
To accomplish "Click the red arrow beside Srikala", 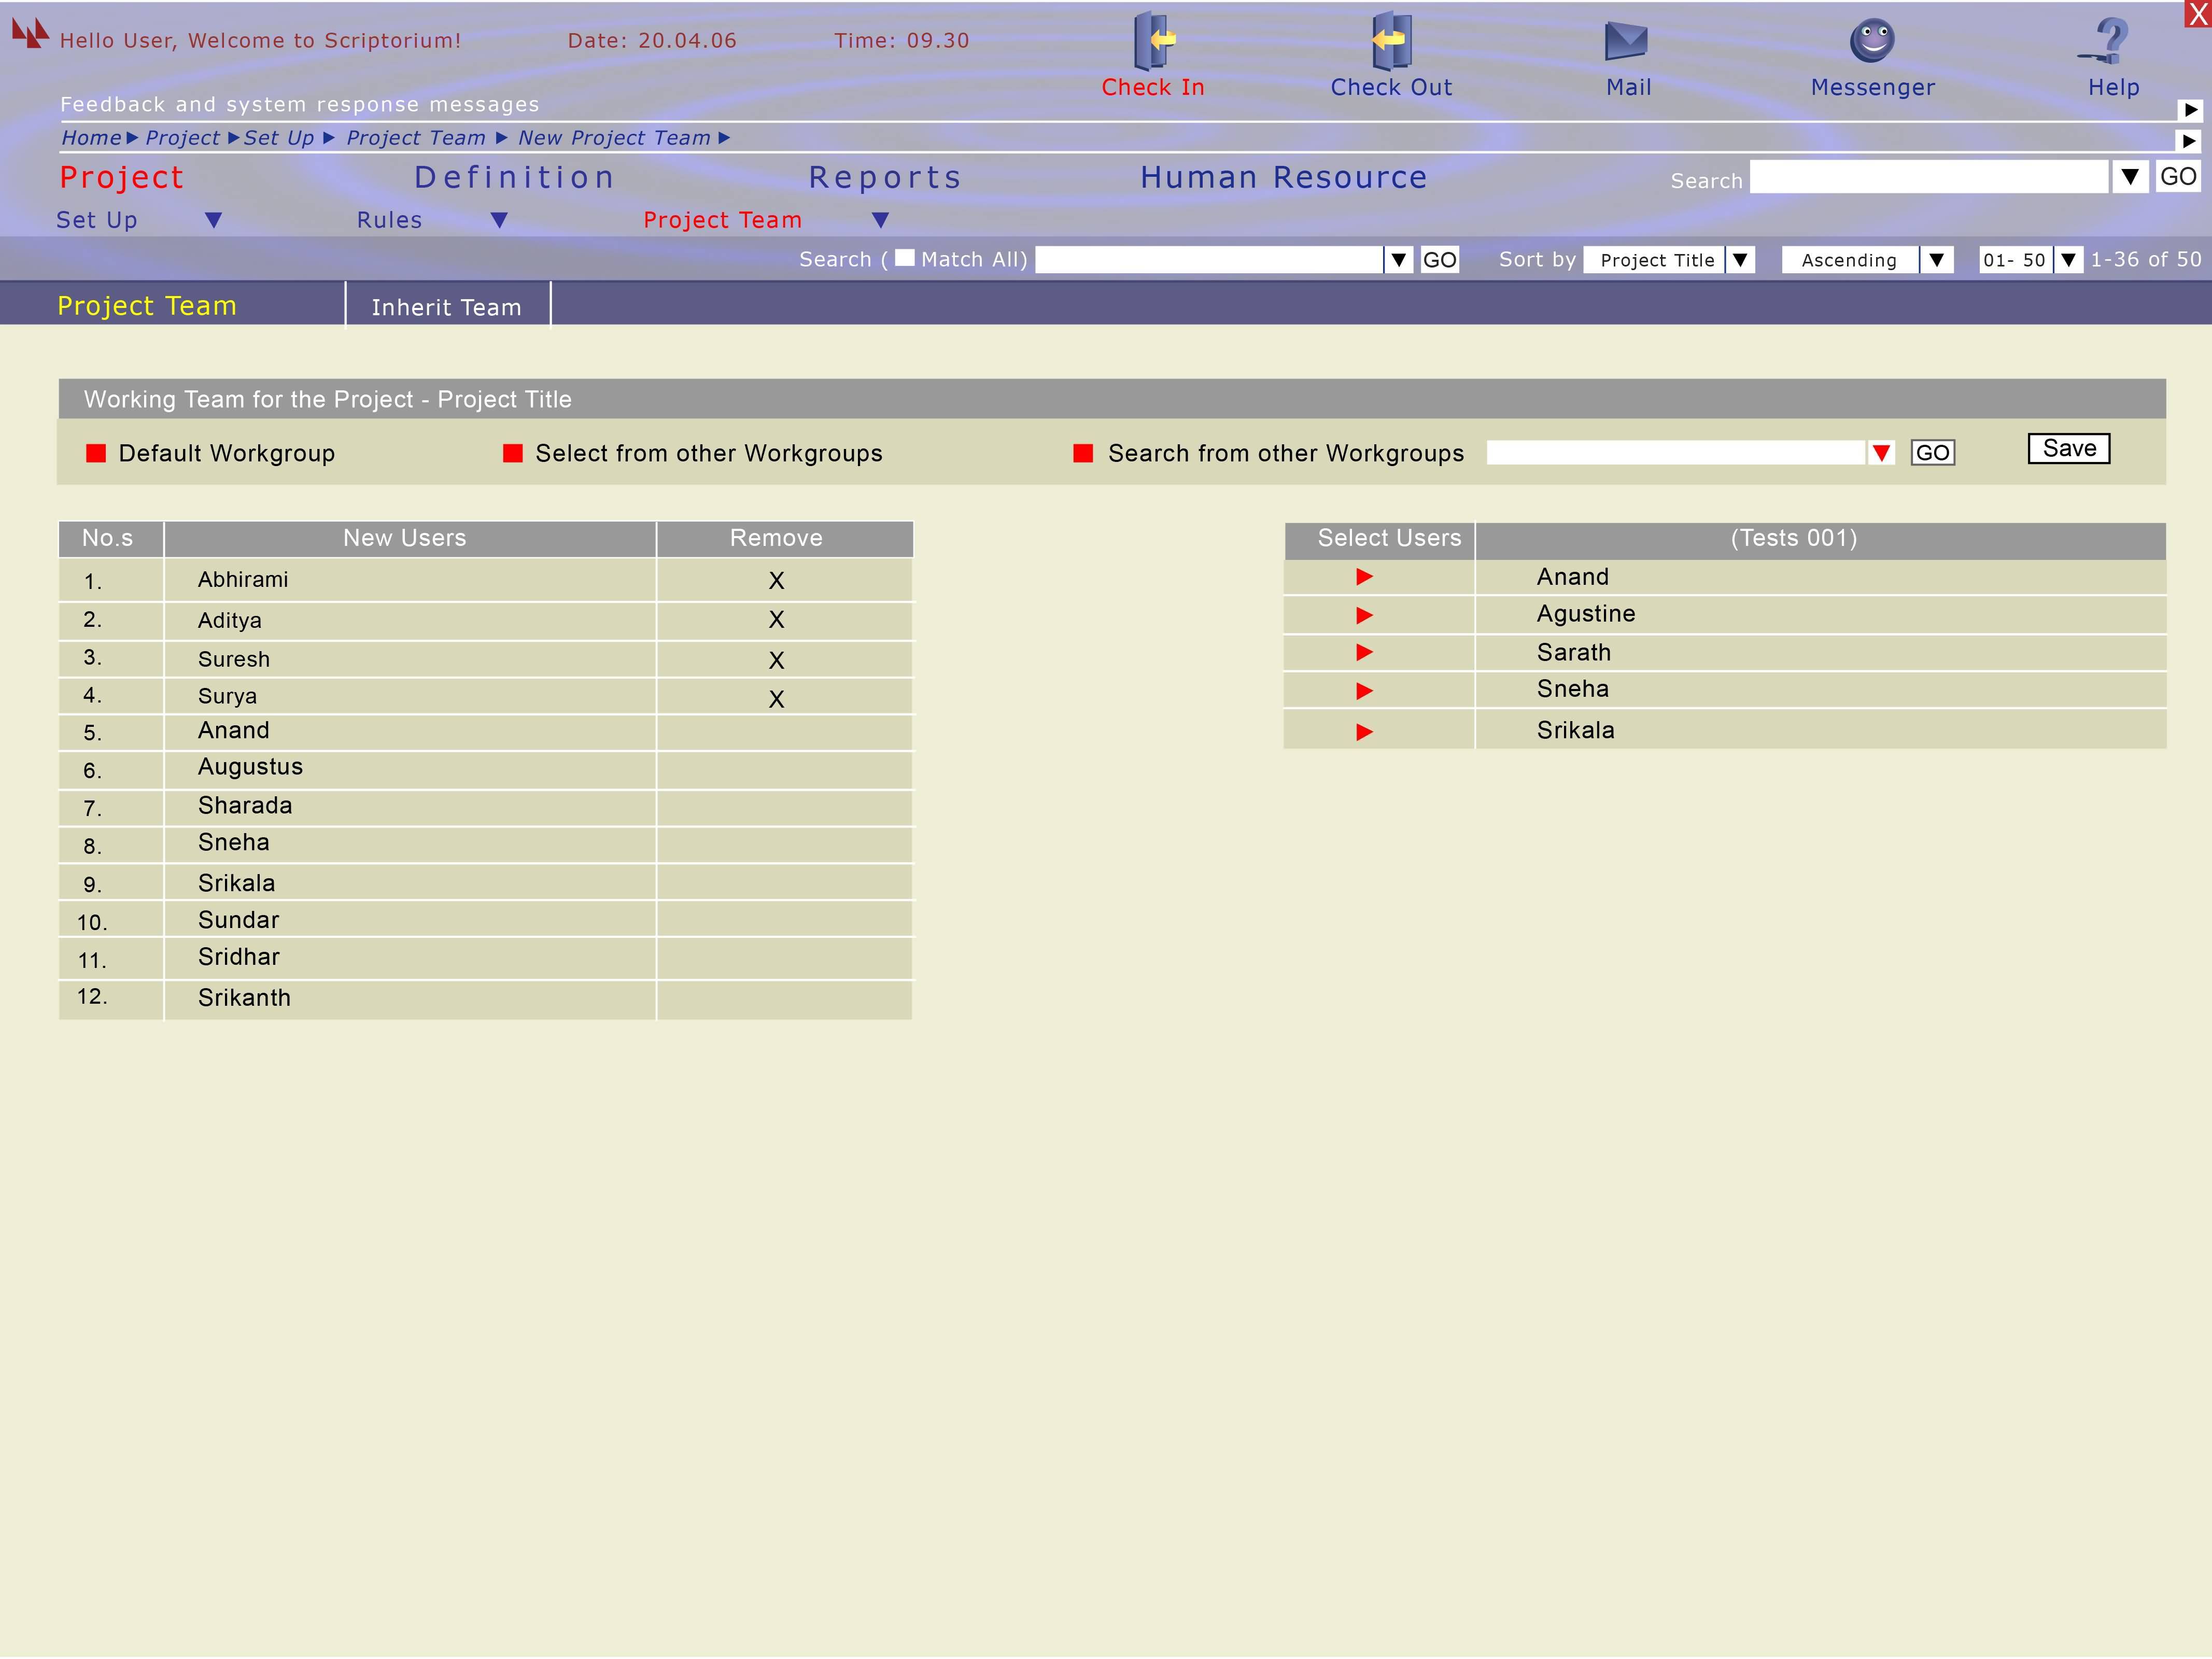I will pyautogui.click(x=1364, y=732).
